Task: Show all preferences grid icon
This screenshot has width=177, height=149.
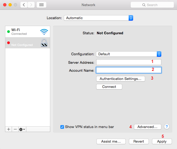Action: click(42, 5)
